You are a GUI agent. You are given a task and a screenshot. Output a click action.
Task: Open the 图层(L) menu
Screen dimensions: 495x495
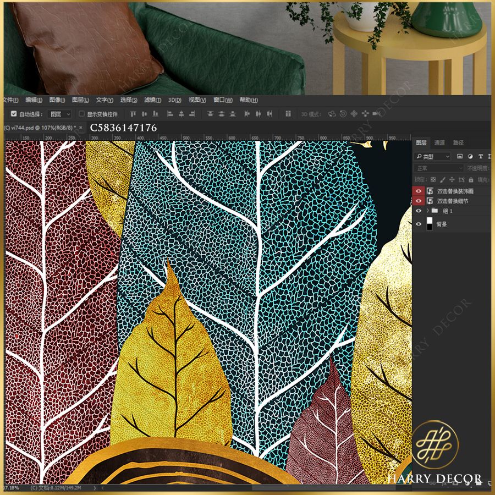pos(80,100)
